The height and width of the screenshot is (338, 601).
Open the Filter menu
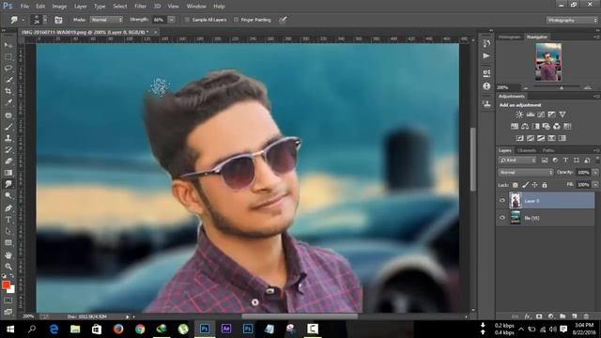pos(140,7)
